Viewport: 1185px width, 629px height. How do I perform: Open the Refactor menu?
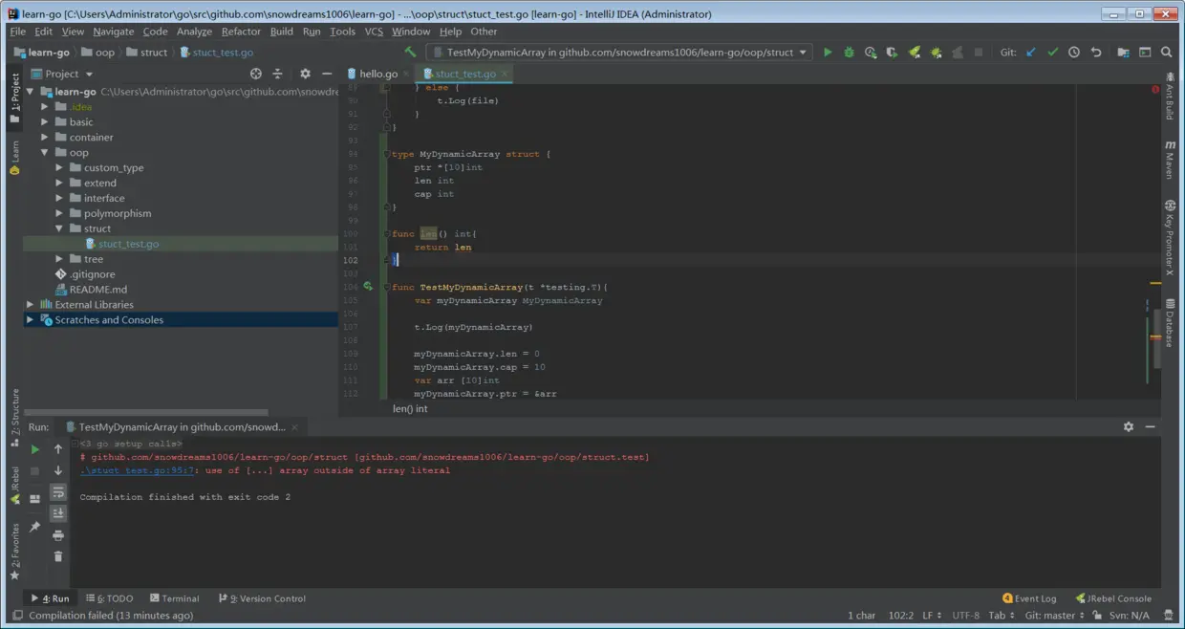241,31
